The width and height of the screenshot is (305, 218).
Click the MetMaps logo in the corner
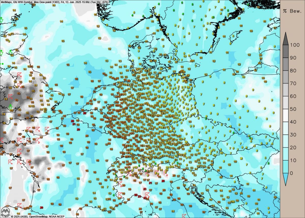click(5, 212)
